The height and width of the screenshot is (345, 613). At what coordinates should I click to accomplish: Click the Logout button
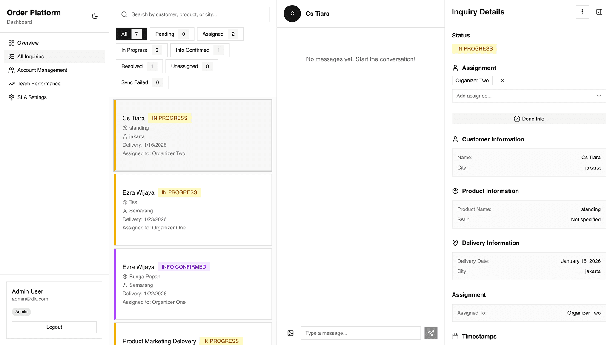tap(54, 327)
